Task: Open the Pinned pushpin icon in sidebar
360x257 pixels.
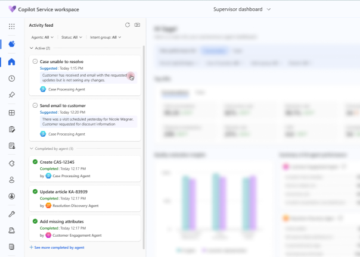Action: click(x=12, y=95)
